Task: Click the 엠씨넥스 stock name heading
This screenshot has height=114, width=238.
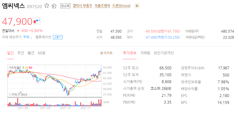Action: point(14,6)
